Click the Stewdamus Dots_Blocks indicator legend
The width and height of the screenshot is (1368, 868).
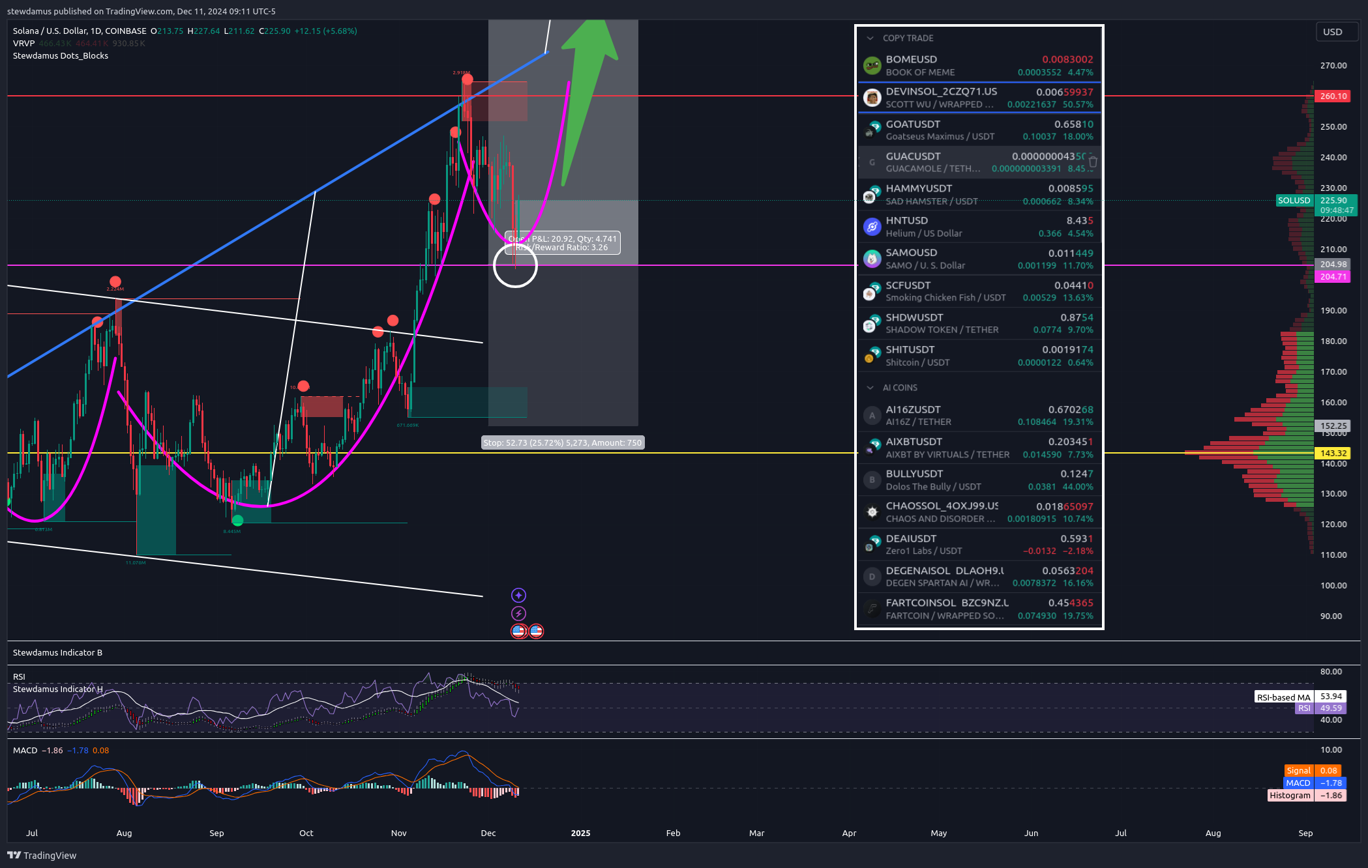click(x=61, y=55)
